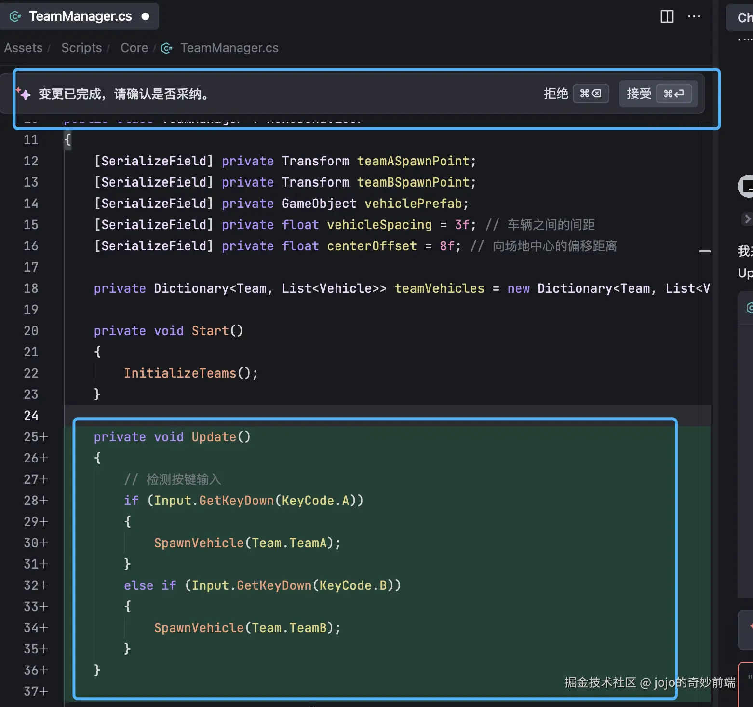Viewport: 753px width, 707px height.
Task: Accept the AI changes with 接受 button
Action: click(659, 94)
